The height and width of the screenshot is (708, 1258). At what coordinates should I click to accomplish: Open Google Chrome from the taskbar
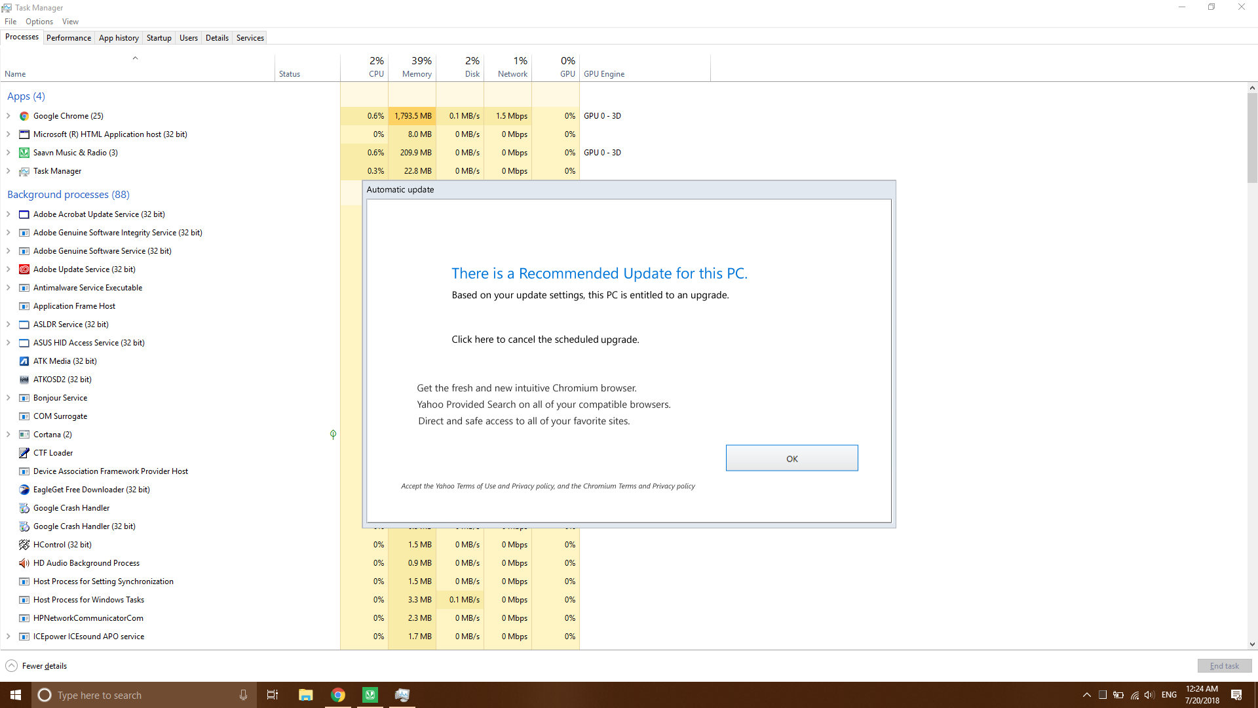[x=337, y=694]
